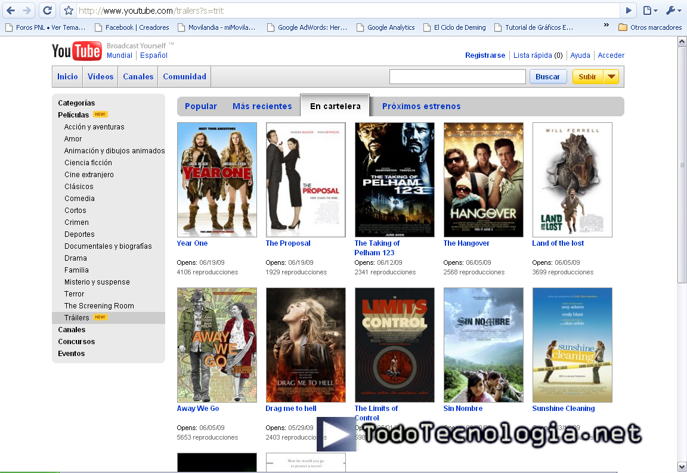This screenshot has height=473, width=687.
Task: Click the scrollbar down arrow
Action: tap(682, 466)
